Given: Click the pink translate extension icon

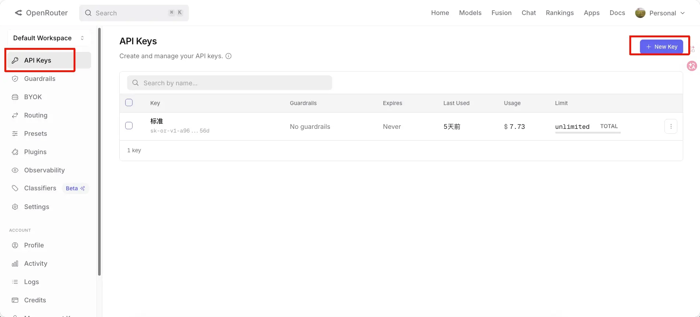Looking at the screenshot, I should pos(692,66).
